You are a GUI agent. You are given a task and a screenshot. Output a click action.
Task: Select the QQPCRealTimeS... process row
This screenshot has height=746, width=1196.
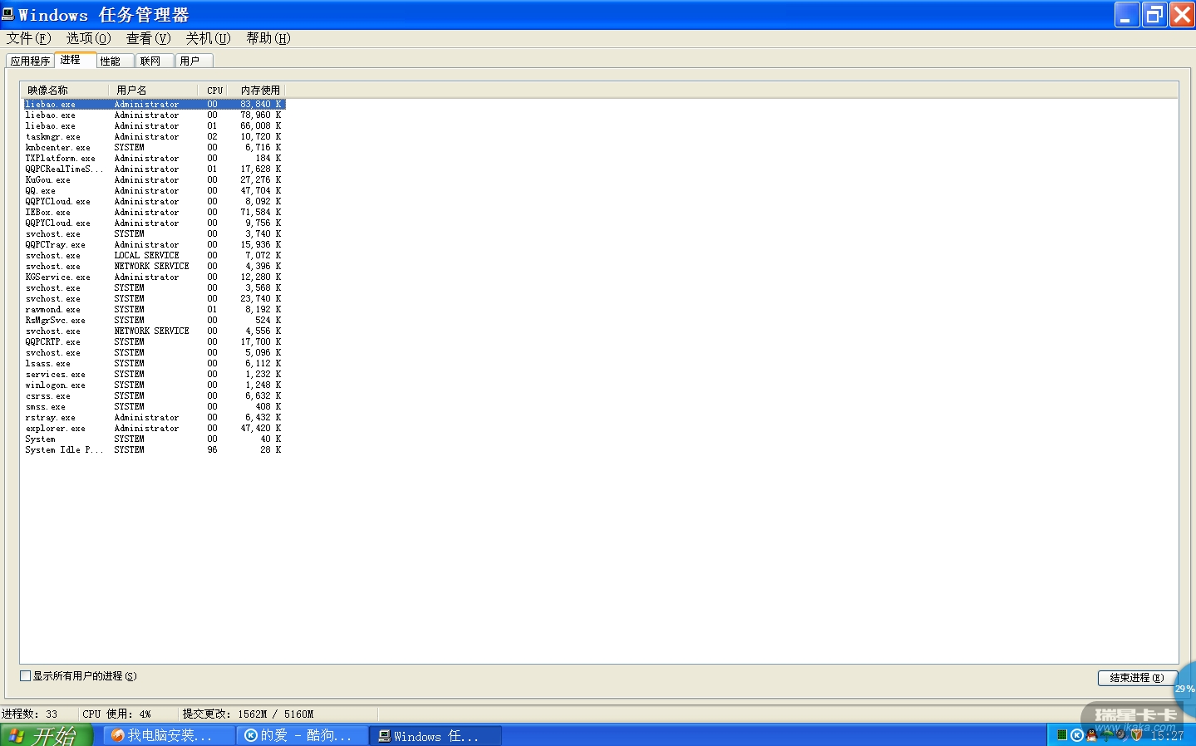point(154,169)
